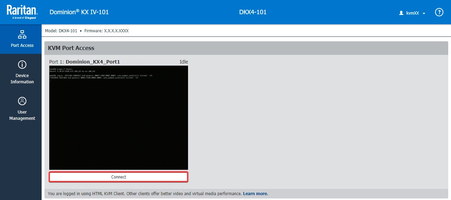Click the Dominion_KX4_Port1 port name

coord(93,62)
